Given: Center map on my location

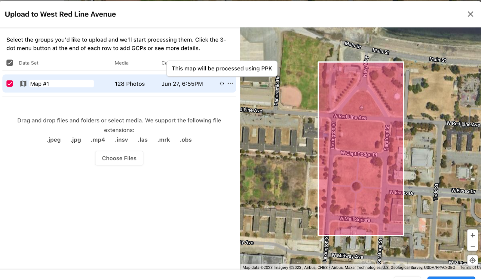Looking at the screenshot, I should [x=472, y=260].
